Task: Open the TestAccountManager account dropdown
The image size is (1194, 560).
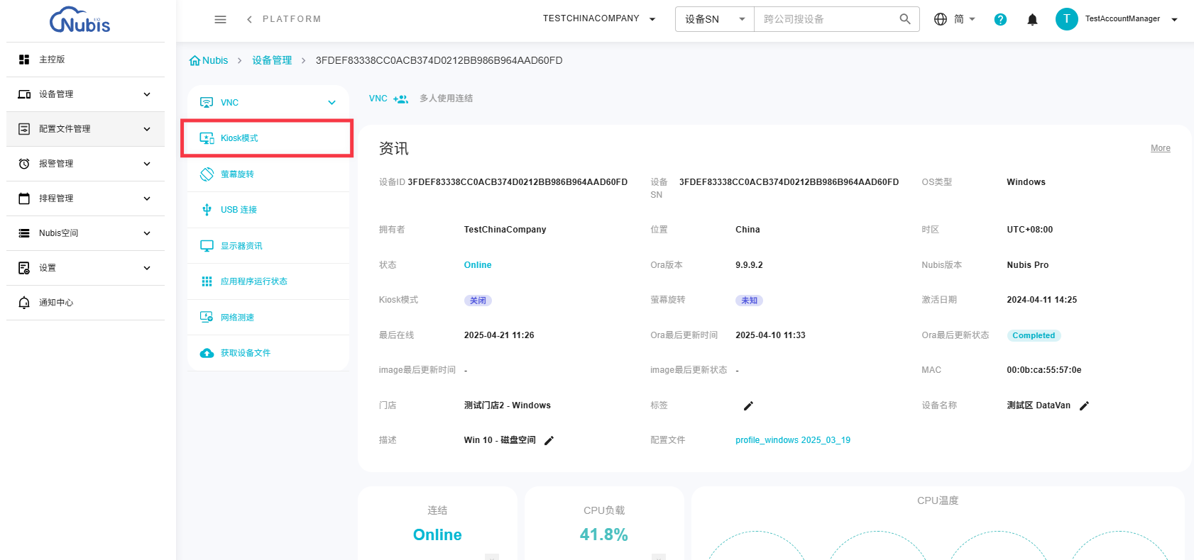Action: pyautogui.click(x=1132, y=19)
